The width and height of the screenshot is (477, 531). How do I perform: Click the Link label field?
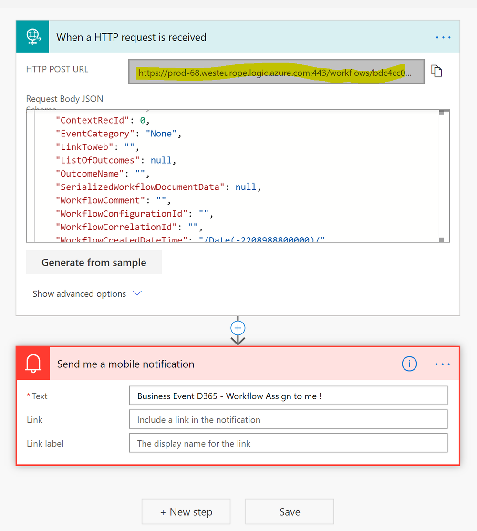tap(288, 443)
